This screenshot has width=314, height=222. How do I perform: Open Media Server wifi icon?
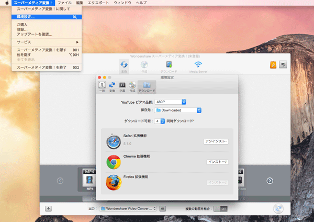198,66
